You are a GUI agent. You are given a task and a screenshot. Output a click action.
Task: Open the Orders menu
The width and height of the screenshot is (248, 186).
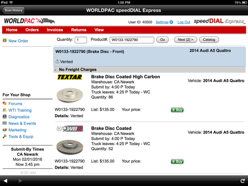coord(32,30)
